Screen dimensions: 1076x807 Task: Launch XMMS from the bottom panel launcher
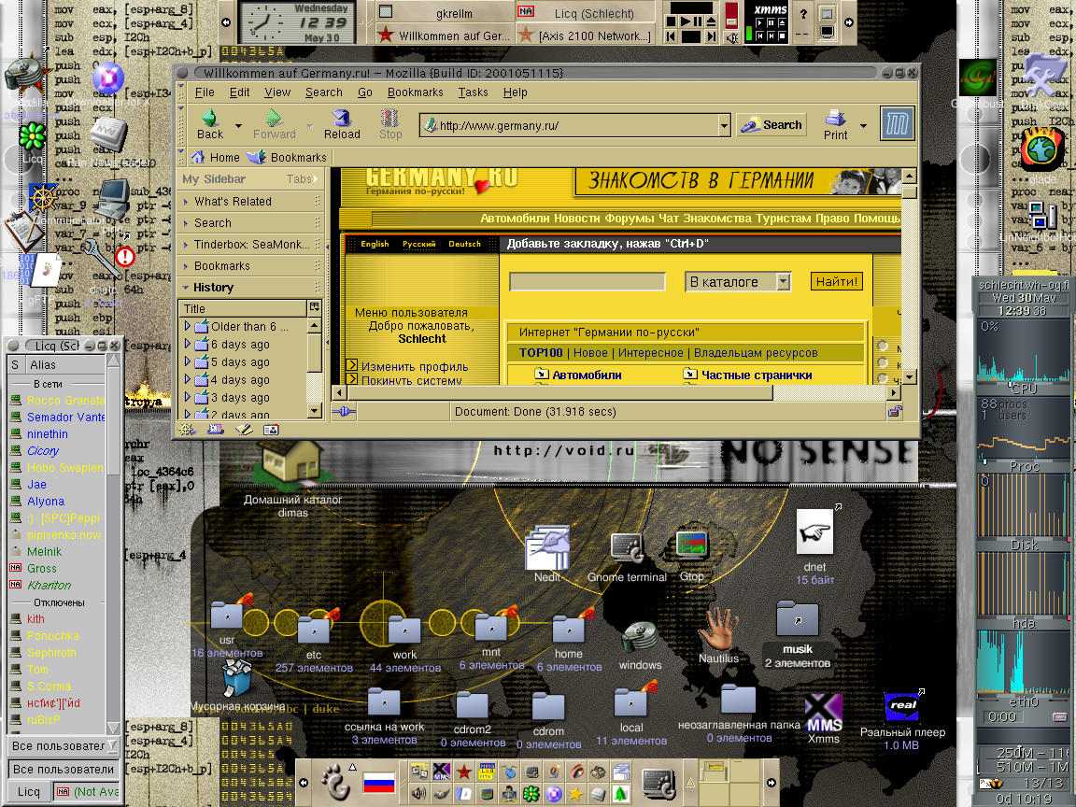(441, 772)
